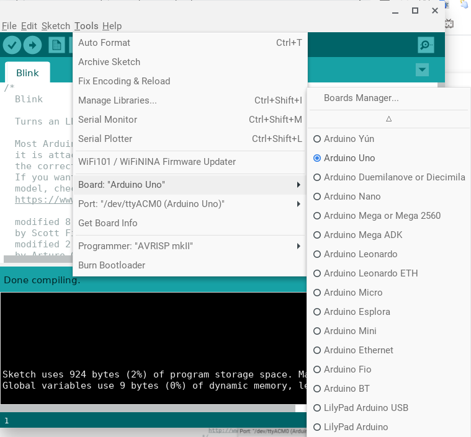Screen dimensions: 471x437
Task: Select Arduino Nano board
Action: 388,196
